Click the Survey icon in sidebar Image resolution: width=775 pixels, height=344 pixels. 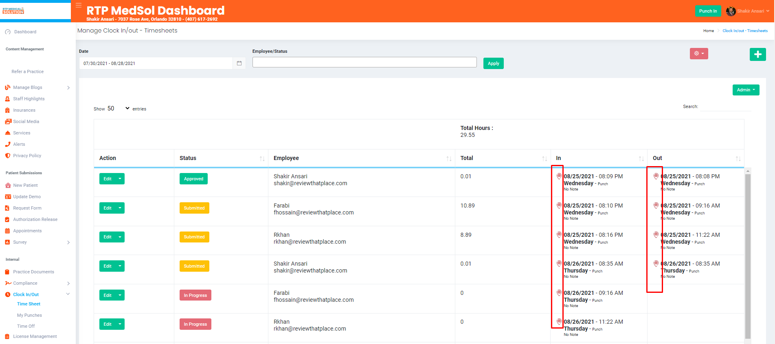(x=7, y=242)
